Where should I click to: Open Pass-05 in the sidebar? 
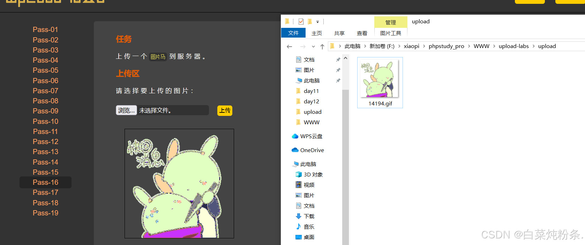tap(45, 70)
